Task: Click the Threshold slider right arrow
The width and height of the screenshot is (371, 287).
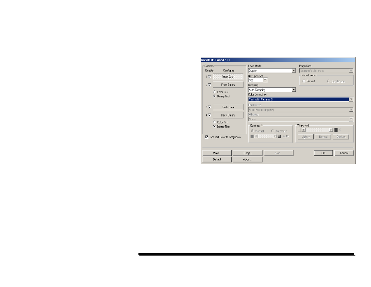Action: pyautogui.click(x=331, y=130)
